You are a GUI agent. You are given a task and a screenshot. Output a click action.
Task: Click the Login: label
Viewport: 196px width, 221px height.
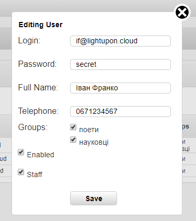pos(29,41)
